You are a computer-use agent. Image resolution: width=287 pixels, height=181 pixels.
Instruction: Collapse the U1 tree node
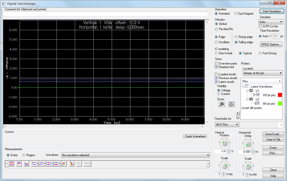pos(247,91)
